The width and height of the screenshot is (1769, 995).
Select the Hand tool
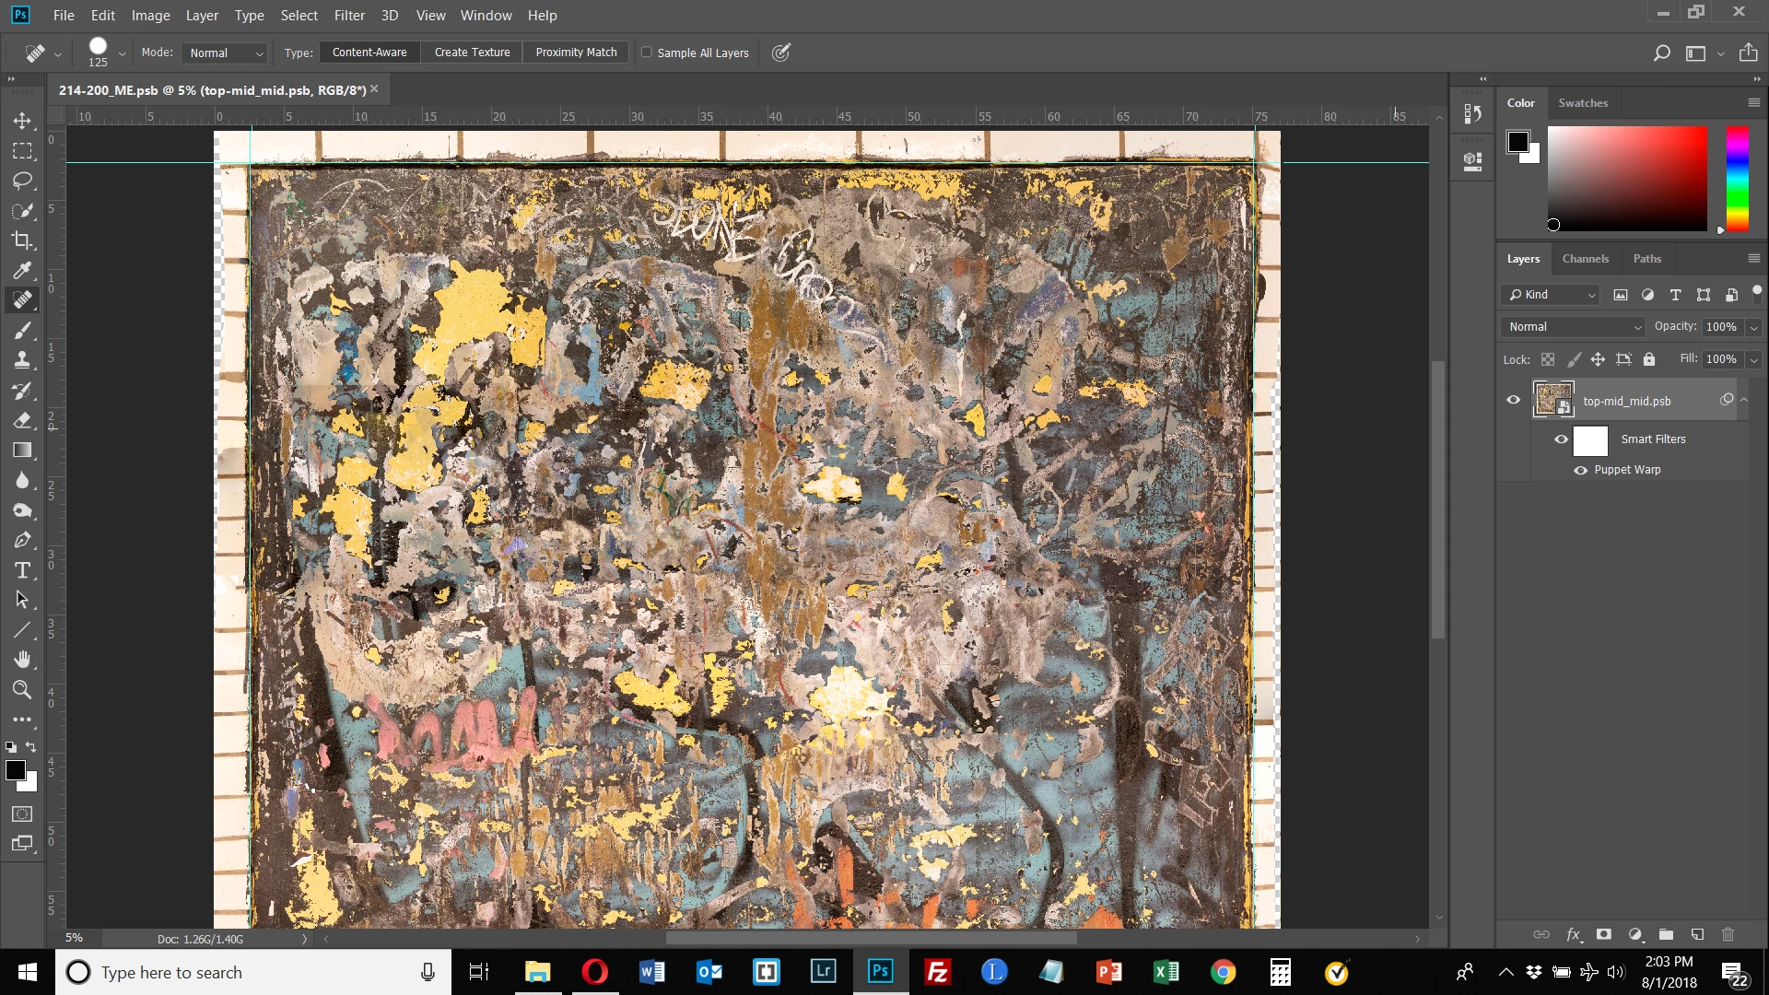(x=22, y=660)
